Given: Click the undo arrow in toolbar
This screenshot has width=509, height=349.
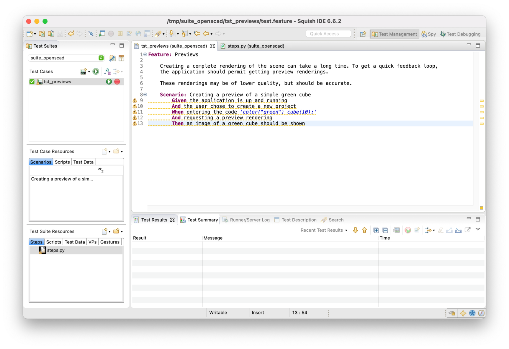Looking at the screenshot, I should click(x=71, y=34).
